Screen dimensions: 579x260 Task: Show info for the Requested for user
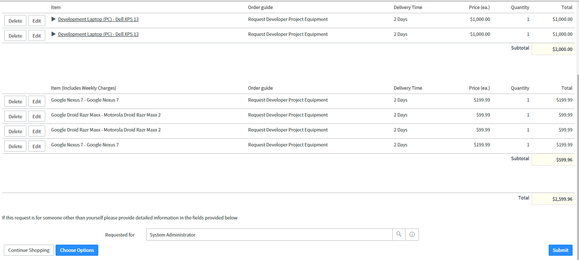(x=412, y=235)
